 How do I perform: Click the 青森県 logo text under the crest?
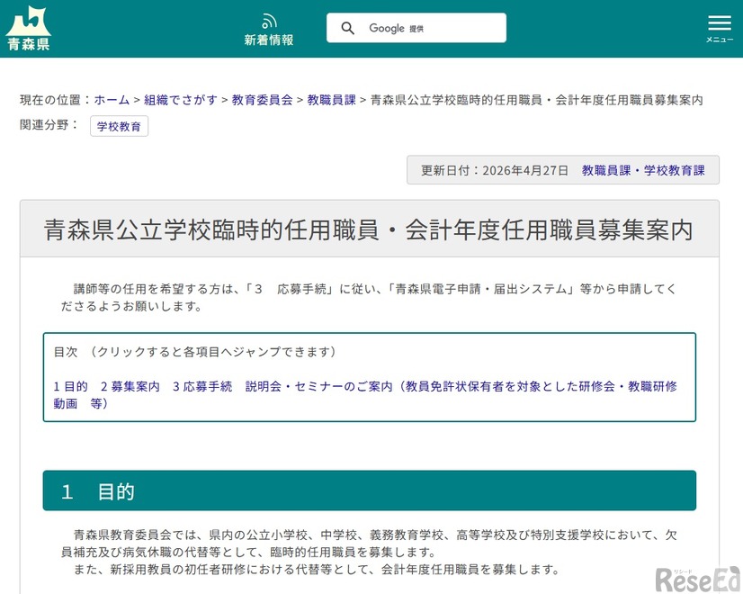click(x=27, y=43)
